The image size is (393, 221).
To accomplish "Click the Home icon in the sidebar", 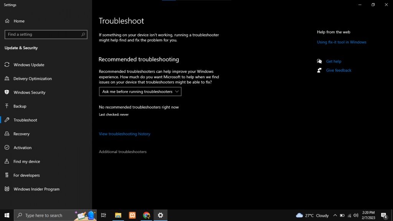I will 7,21.
